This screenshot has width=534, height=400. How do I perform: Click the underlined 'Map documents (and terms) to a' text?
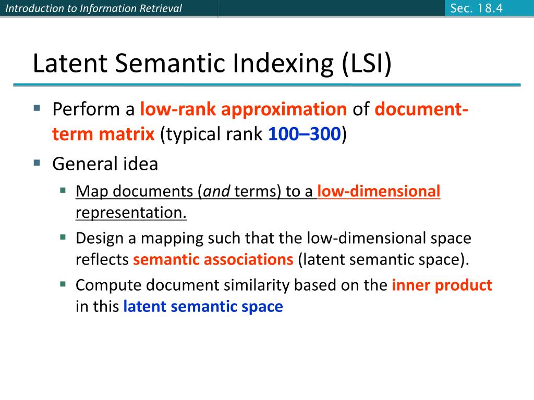click(194, 192)
